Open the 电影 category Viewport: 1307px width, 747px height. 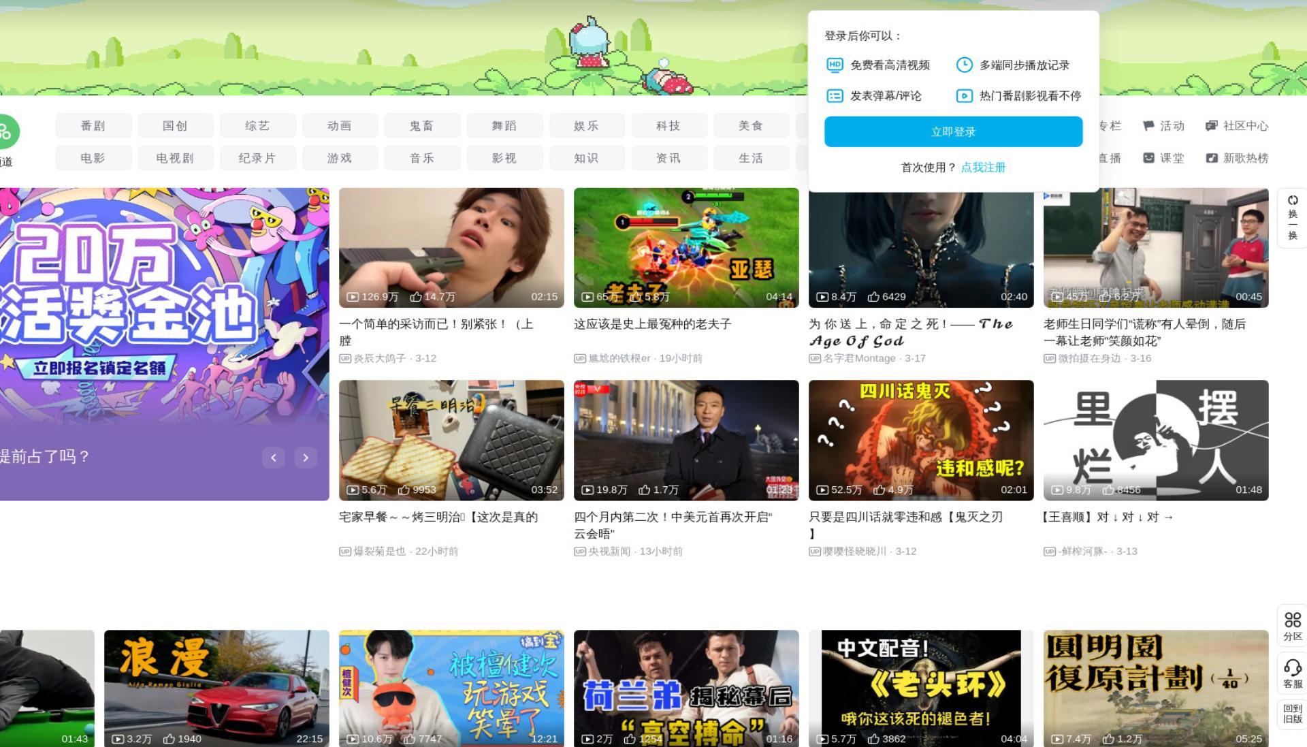coord(93,158)
